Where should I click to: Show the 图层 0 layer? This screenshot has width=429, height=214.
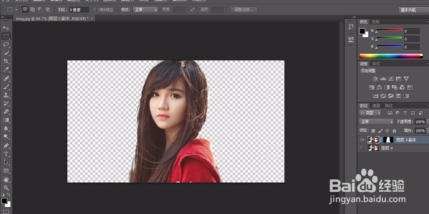(x=362, y=148)
